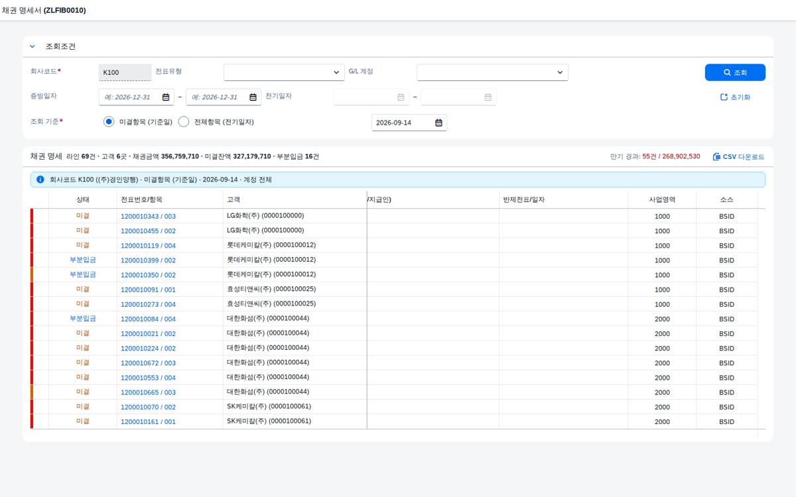This screenshot has height=497, width=796.
Task: Open document link 1200010161 / 001
Action: point(148,421)
